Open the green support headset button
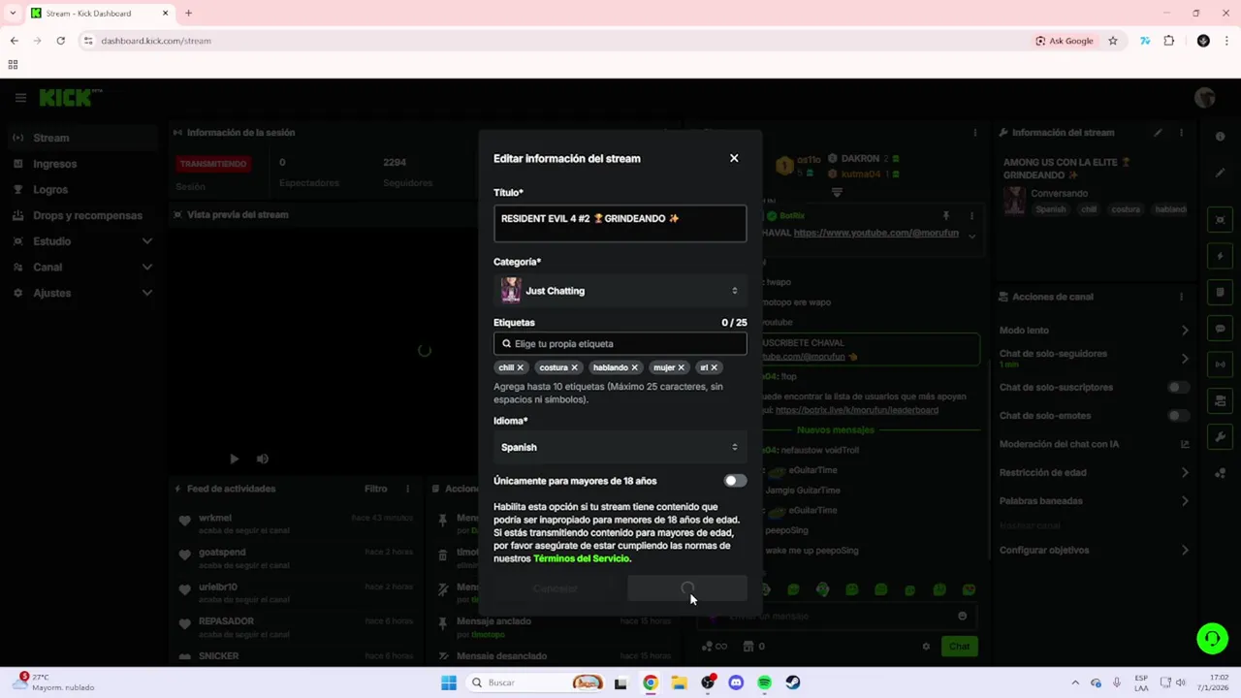The image size is (1241, 698). [x=1212, y=638]
